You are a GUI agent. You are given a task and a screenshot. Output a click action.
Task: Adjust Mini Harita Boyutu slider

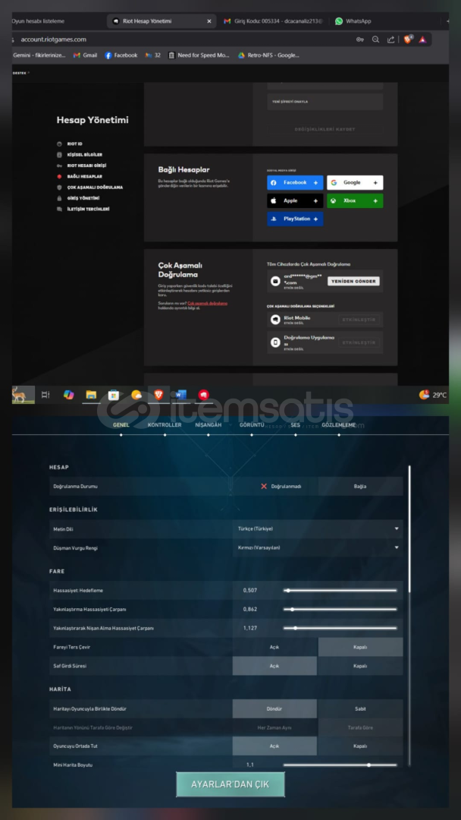(x=340, y=765)
